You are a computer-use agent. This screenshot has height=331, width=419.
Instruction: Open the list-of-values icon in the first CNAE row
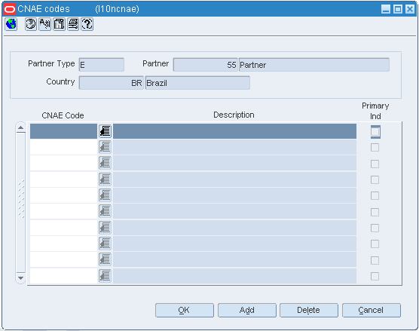(x=105, y=131)
